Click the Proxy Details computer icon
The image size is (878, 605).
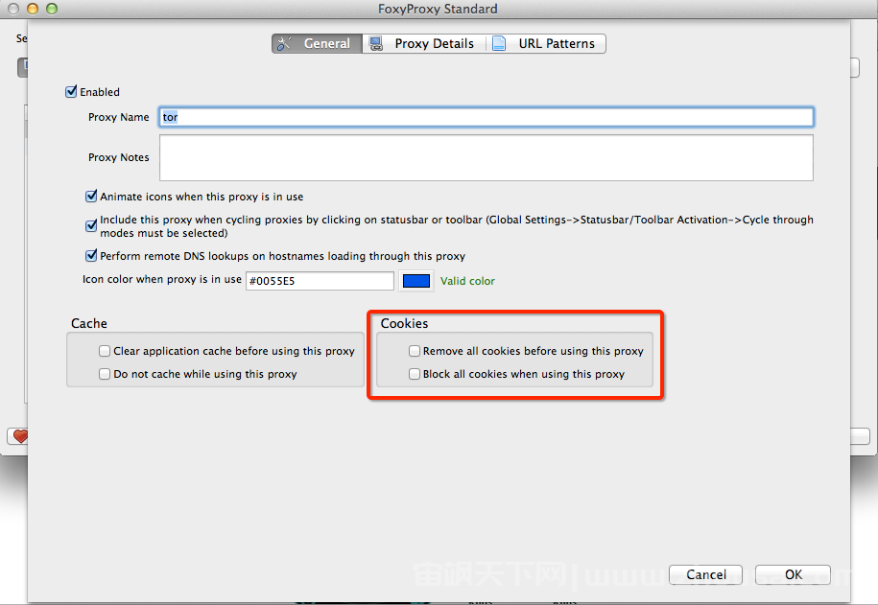coord(376,44)
